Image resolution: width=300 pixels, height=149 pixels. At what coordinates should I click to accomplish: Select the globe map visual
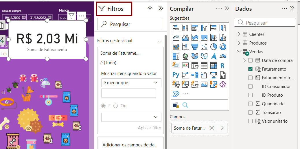pos(185,56)
